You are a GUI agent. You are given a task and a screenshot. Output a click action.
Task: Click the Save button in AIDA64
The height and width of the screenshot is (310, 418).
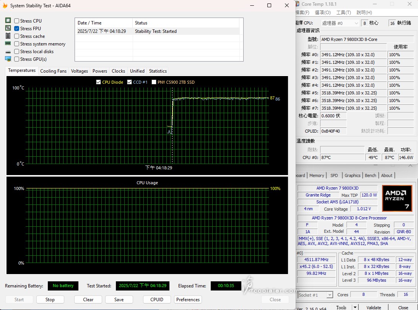point(119,300)
